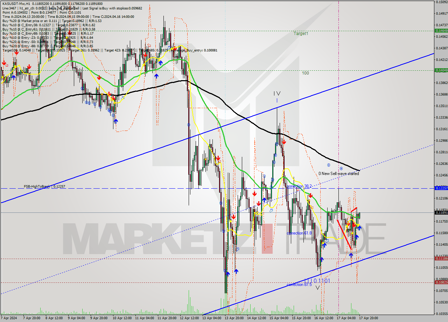This screenshot has height=322, width=448.
Task: Click the black current price tag 0.11891
Action: pos(441,212)
